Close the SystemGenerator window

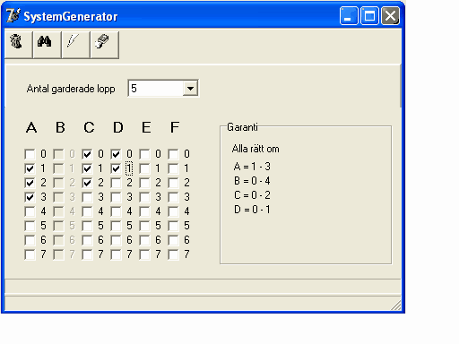[x=390, y=16]
